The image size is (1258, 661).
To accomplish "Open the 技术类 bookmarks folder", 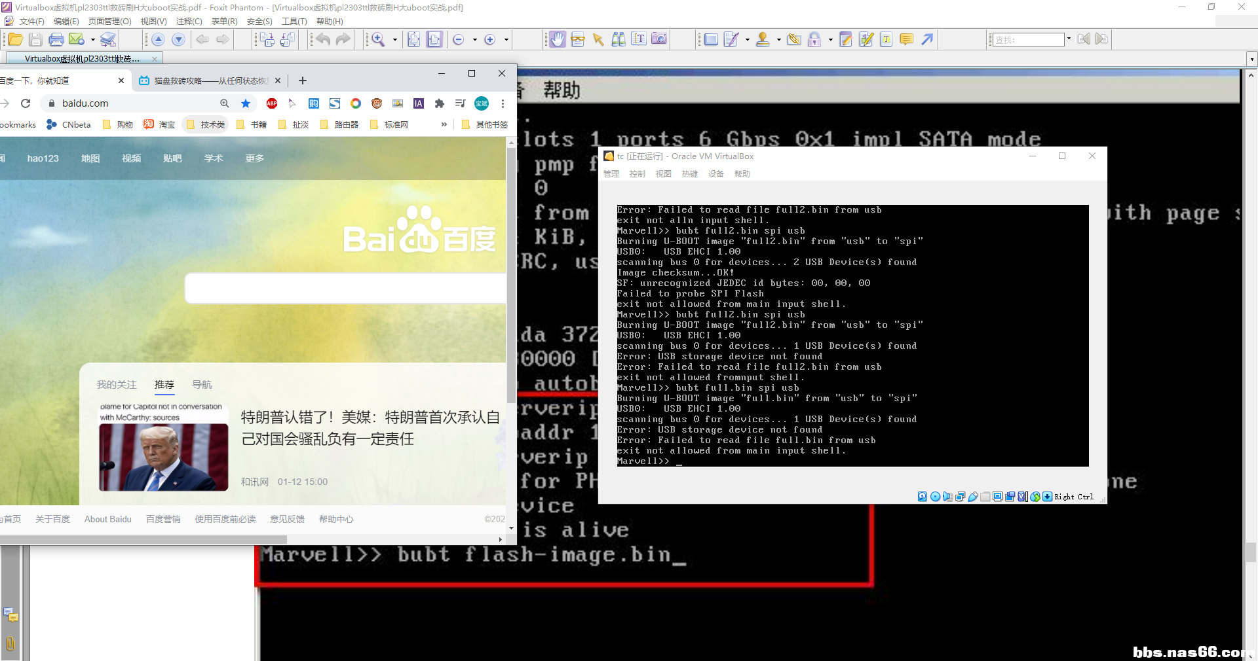I will click(x=205, y=124).
